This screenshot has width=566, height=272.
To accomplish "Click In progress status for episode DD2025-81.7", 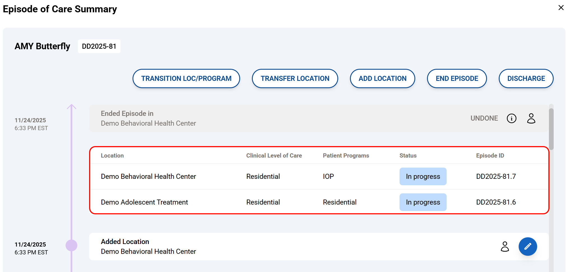I will 423,177.
